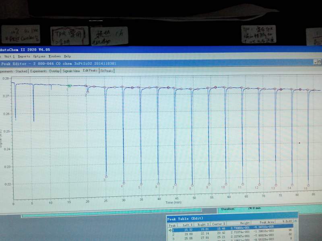Screen dimensions: 322x241
Task: Select peak 11 minimum marker on chart
Action: [x=243, y=184]
